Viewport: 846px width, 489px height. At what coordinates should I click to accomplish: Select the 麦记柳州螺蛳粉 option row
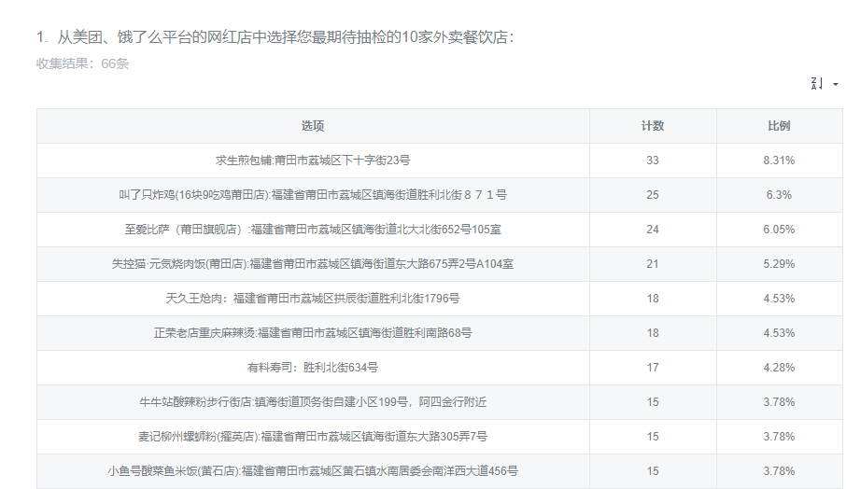click(313, 437)
